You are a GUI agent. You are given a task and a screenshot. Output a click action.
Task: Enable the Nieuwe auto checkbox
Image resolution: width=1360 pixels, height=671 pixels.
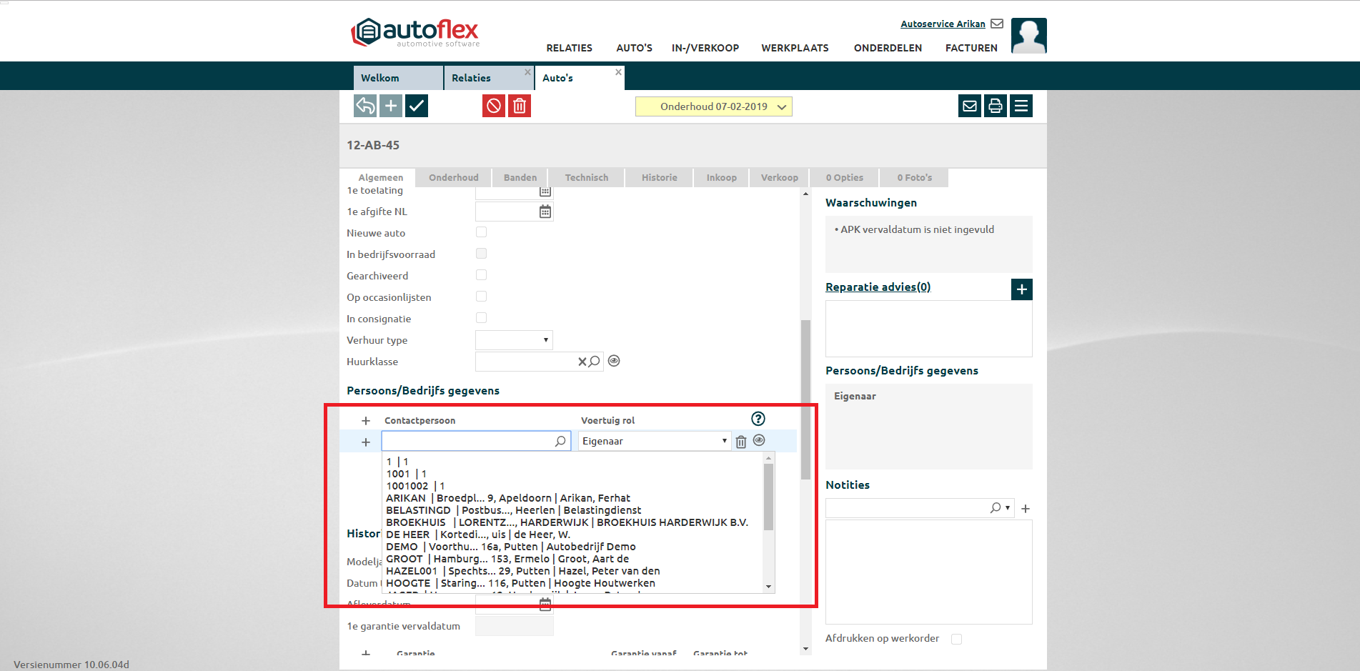coord(482,232)
